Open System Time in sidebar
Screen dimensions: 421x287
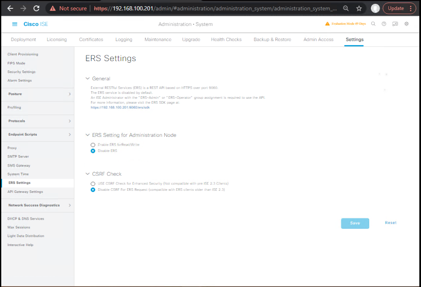pyautogui.click(x=18, y=174)
